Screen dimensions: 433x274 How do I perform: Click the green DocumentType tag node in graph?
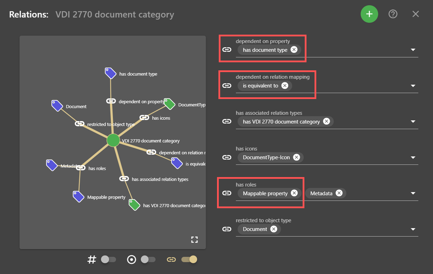click(x=169, y=104)
